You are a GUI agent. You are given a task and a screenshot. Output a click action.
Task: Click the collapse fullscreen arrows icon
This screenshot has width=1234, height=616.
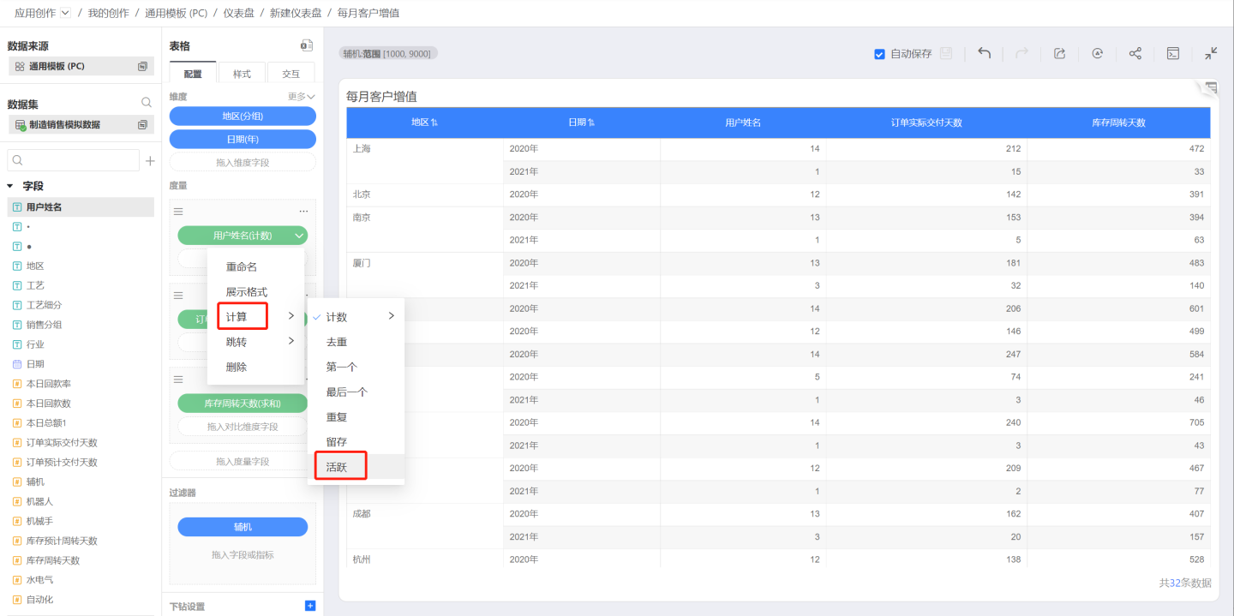[x=1210, y=53]
